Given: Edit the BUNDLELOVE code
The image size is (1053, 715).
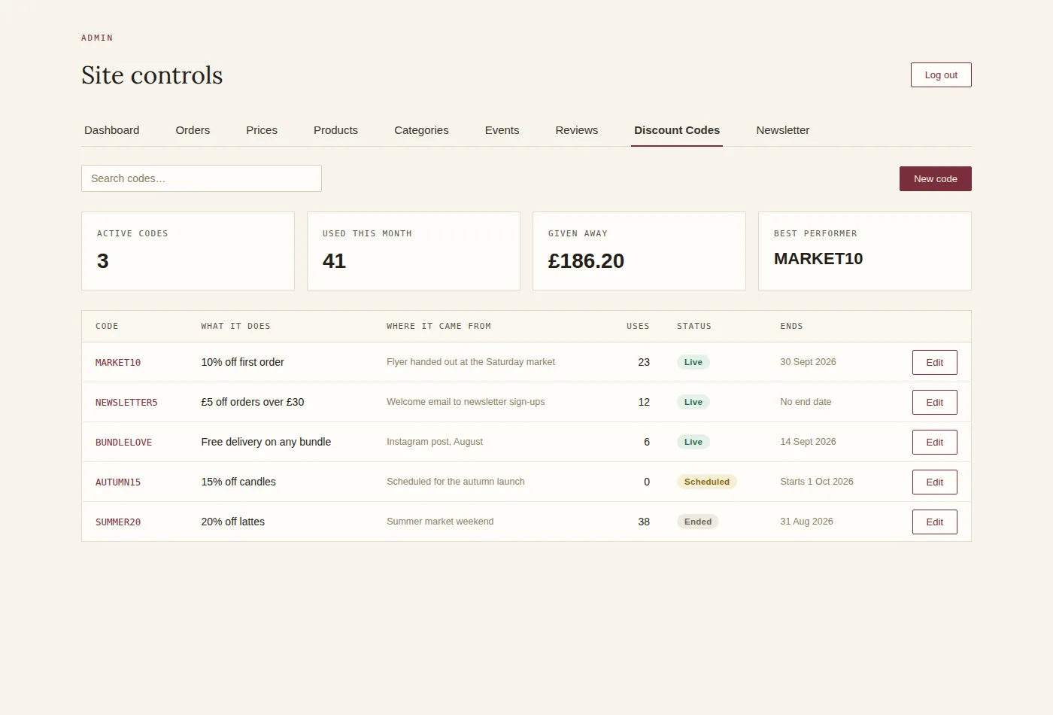Looking at the screenshot, I should (x=934, y=443).
